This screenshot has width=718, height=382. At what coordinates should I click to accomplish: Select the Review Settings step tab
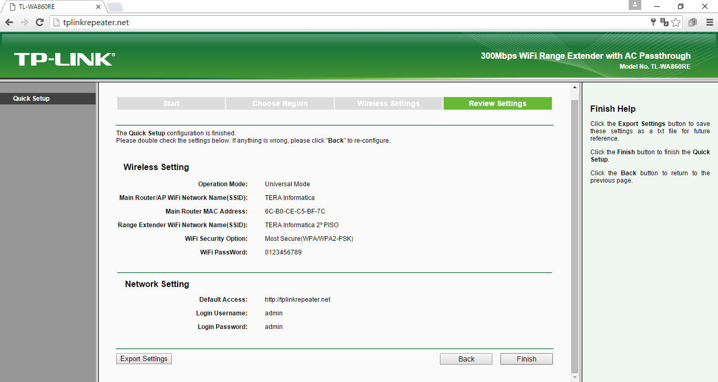pos(498,103)
